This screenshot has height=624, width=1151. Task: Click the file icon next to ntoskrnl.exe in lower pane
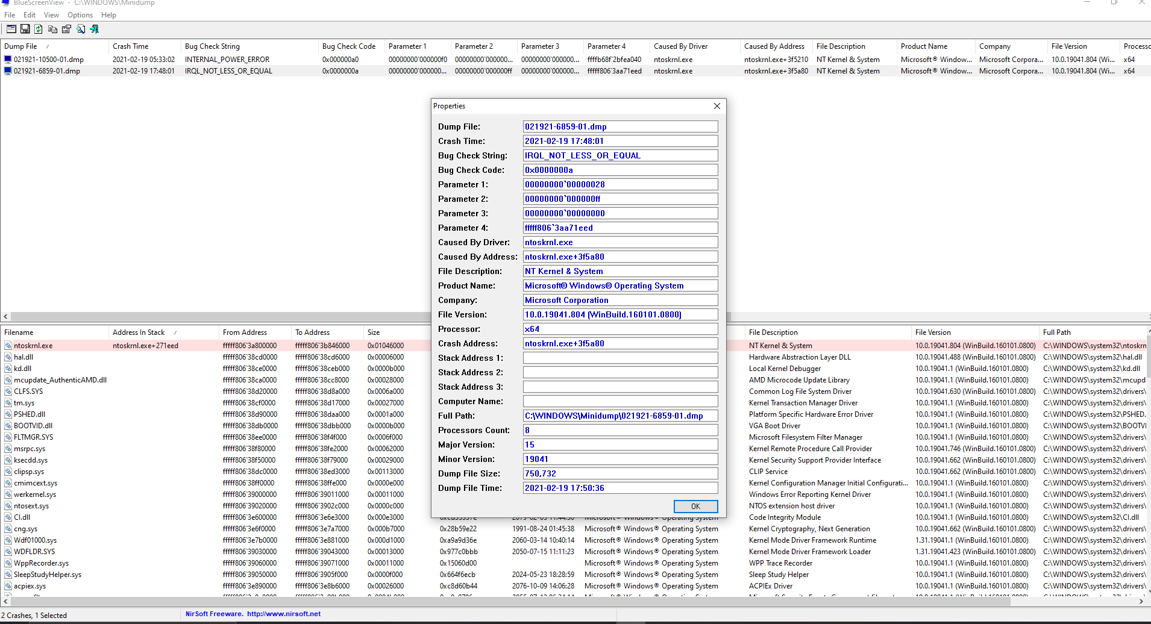point(8,346)
